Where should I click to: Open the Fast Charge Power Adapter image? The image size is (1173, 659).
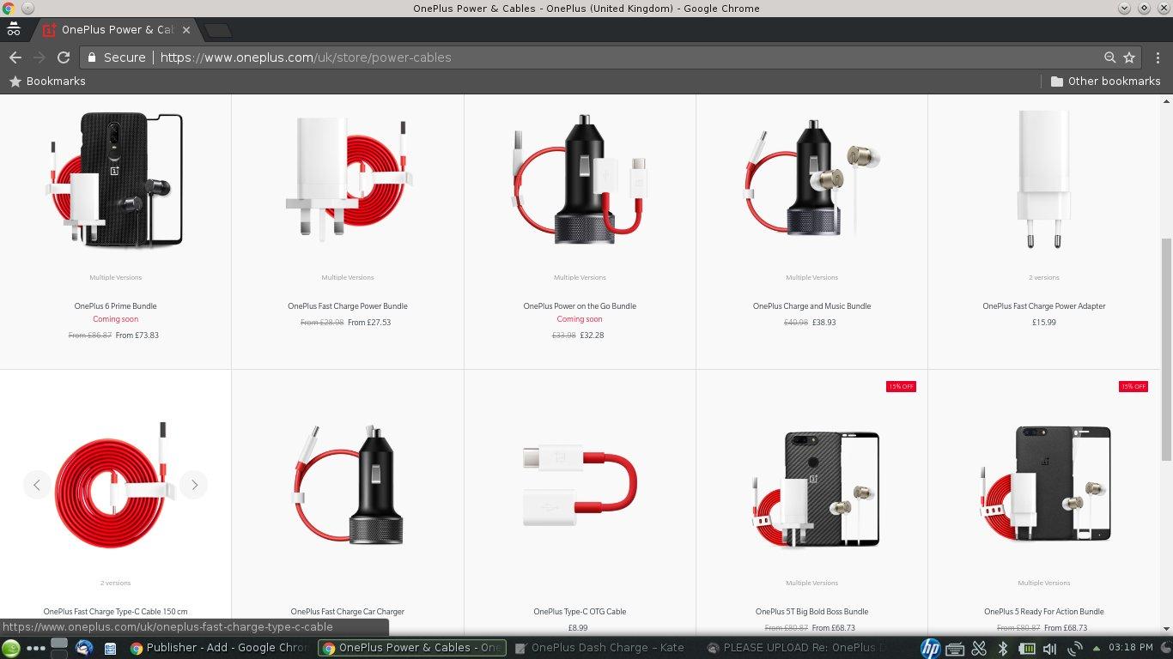(1043, 180)
